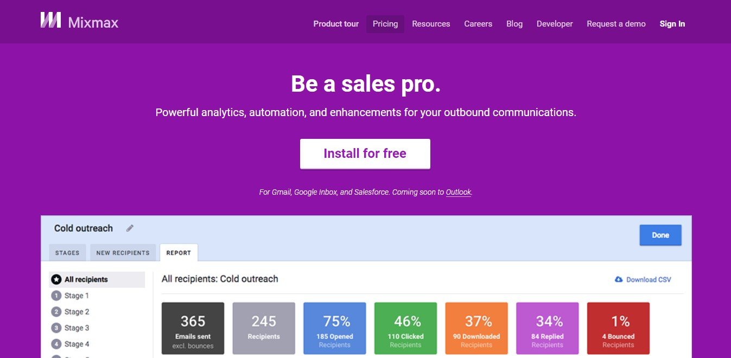This screenshot has width=731, height=358.
Task: Select the Report tab
Action: pyautogui.click(x=179, y=253)
